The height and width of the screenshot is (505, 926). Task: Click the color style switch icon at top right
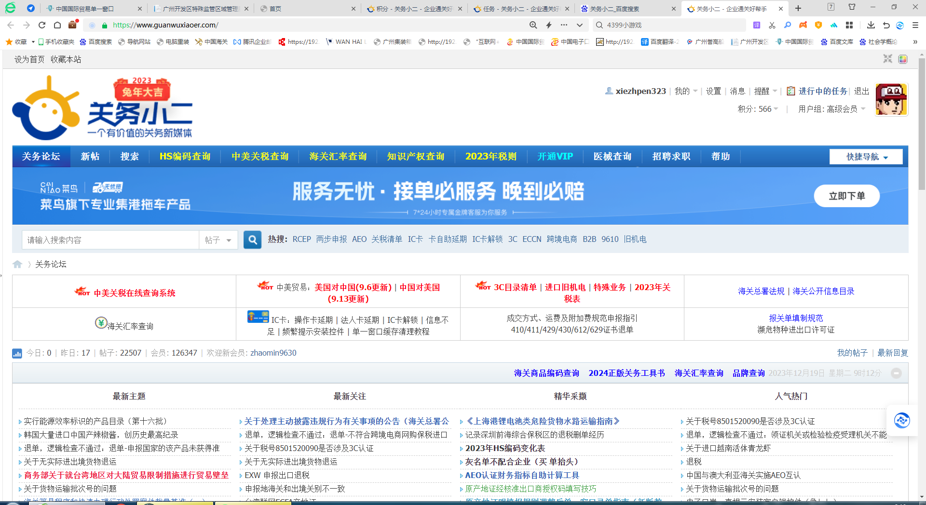[x=903, y=59]
